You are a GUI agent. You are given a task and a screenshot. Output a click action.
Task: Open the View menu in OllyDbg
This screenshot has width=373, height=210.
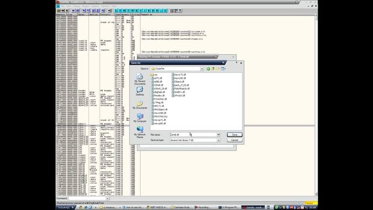pos(68,6)
